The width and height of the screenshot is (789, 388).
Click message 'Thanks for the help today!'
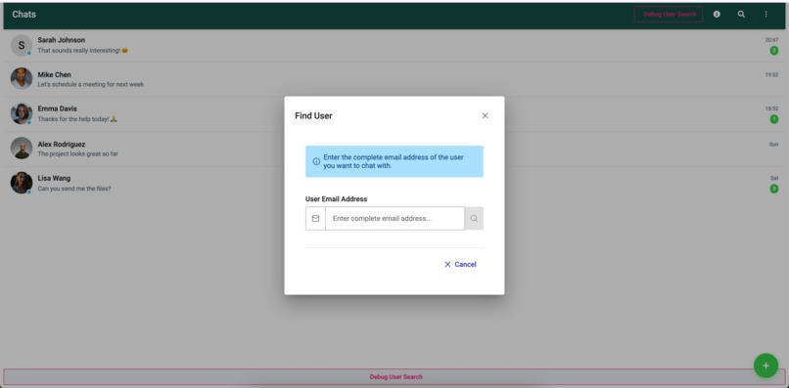pos(77,119)
